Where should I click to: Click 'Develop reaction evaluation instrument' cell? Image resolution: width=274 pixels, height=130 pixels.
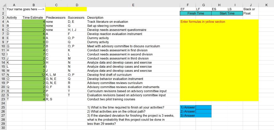coord(133,34)
